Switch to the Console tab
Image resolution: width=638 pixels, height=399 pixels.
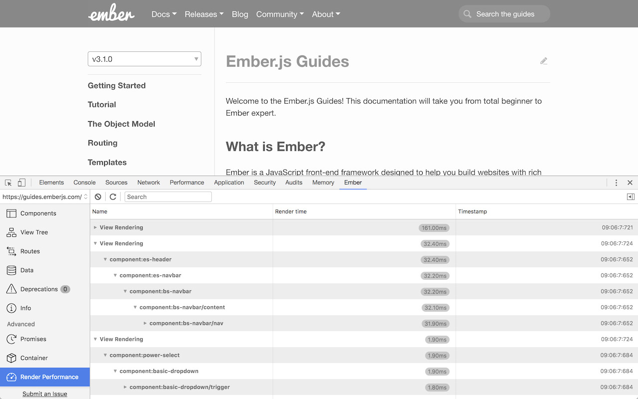pyautogui.click(x=84, y=183)
